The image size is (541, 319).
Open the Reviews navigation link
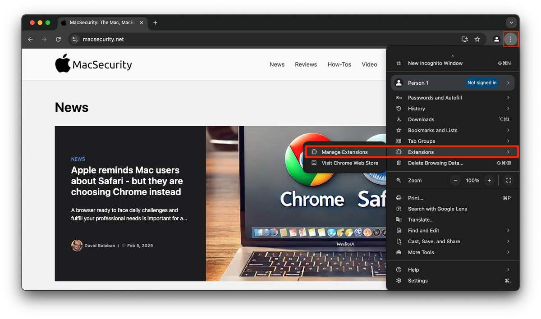[x=306, y=64]
